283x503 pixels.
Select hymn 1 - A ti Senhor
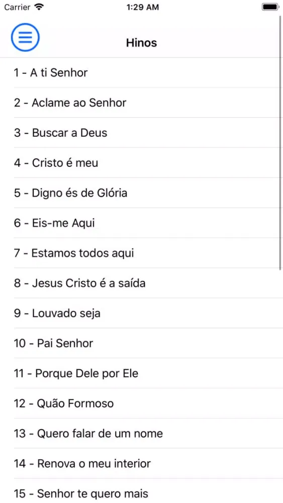tap(141, 73)
